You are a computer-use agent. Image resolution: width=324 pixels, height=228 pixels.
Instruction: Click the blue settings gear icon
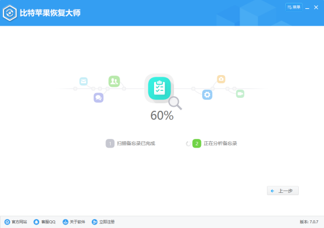tap(207, 95)
